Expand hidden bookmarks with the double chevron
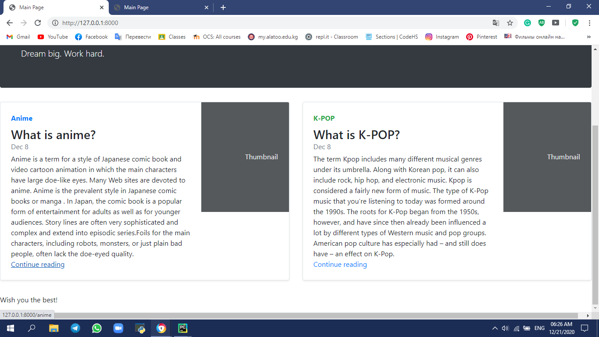The height and width of the screenshot is (337, 599). pyautogui.click(x=589, y=37)
